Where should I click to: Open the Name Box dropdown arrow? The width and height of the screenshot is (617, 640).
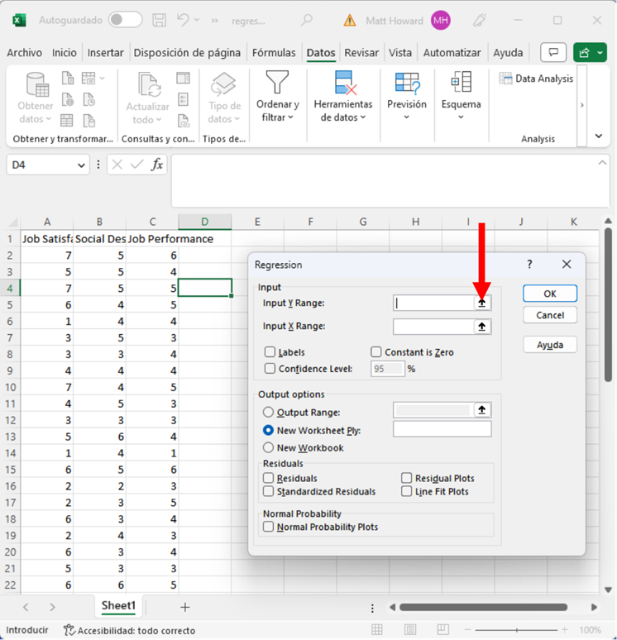point(81,165)
